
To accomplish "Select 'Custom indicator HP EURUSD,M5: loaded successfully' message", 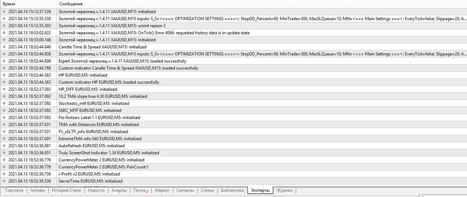I will tap(109, 82).
